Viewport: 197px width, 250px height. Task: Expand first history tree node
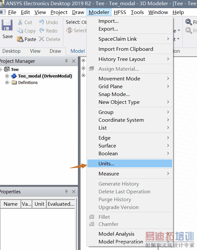click(x=83, y=60)
